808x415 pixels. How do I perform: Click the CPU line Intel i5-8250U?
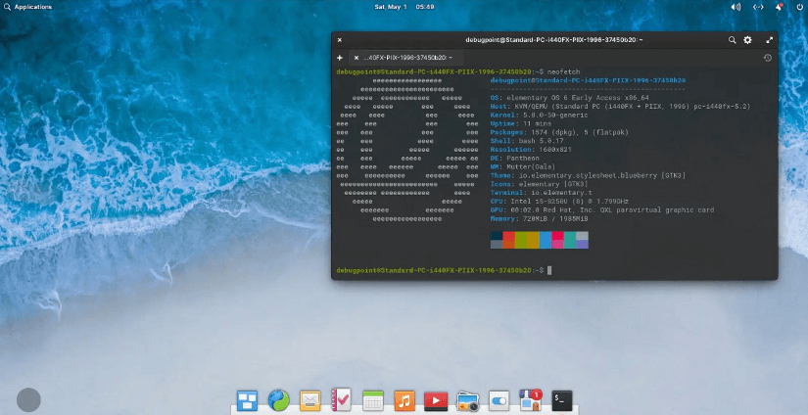point(559,202)
